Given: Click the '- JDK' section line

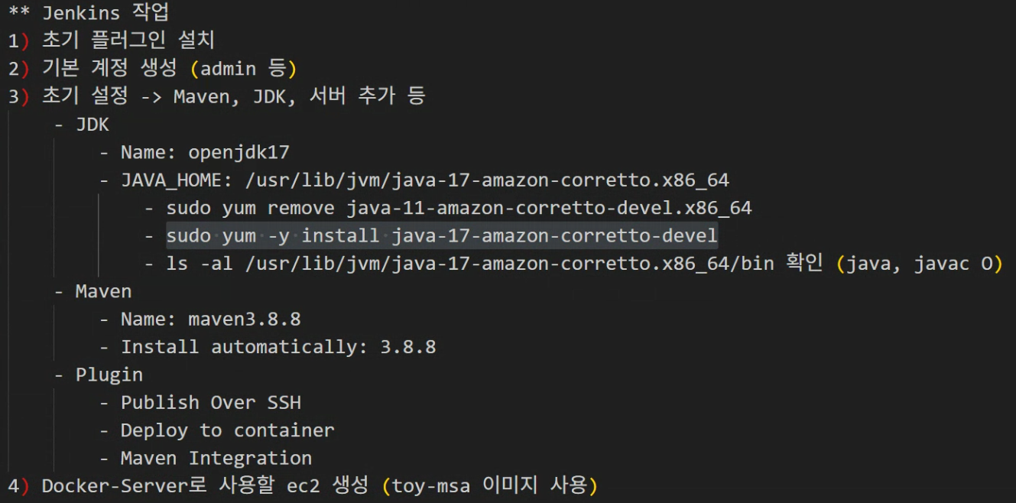Looking at the screenshot, I should click(x=82, y=125).
